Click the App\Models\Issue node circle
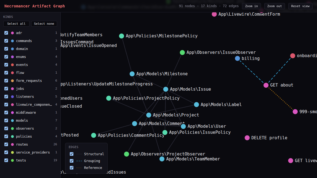Viewport: 317px width, 178px height. 166,89
